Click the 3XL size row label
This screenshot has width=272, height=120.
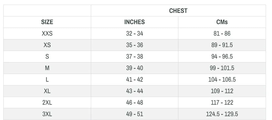[47, 114]
